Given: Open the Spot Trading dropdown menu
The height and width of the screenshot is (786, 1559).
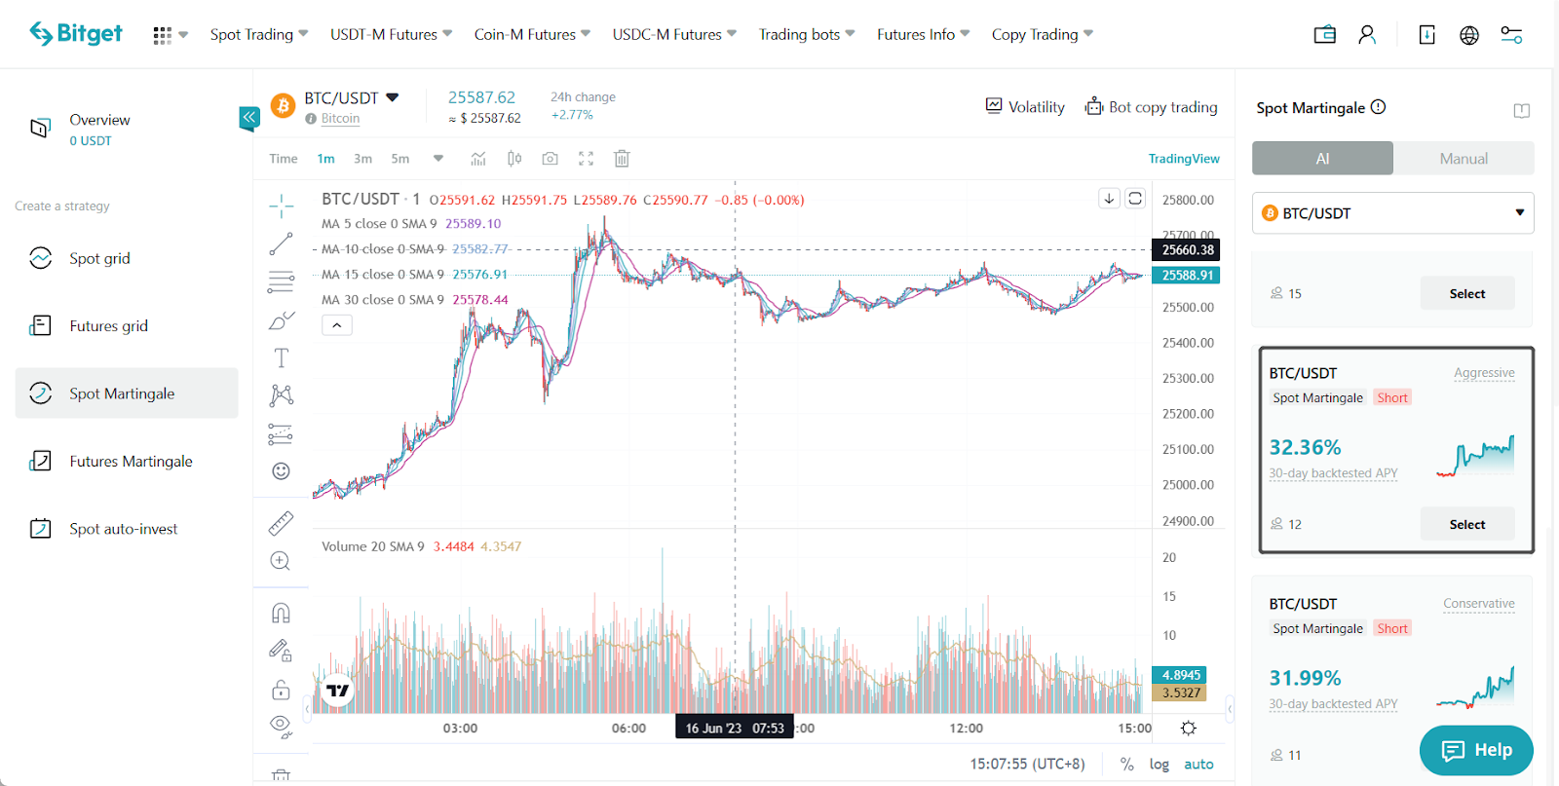Looking at the screenshot, I should [x=258, y=35].
